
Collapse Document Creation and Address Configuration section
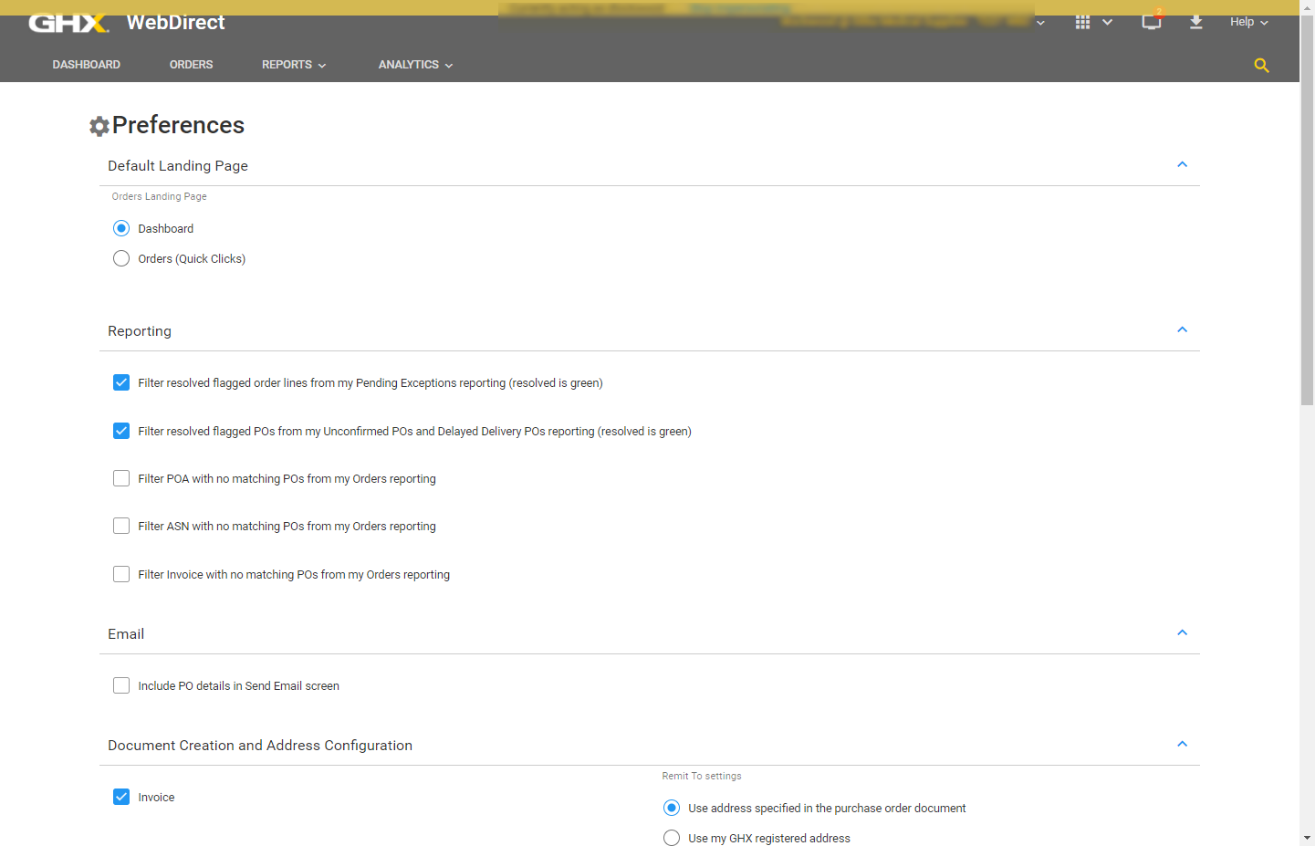(1182, 745)
